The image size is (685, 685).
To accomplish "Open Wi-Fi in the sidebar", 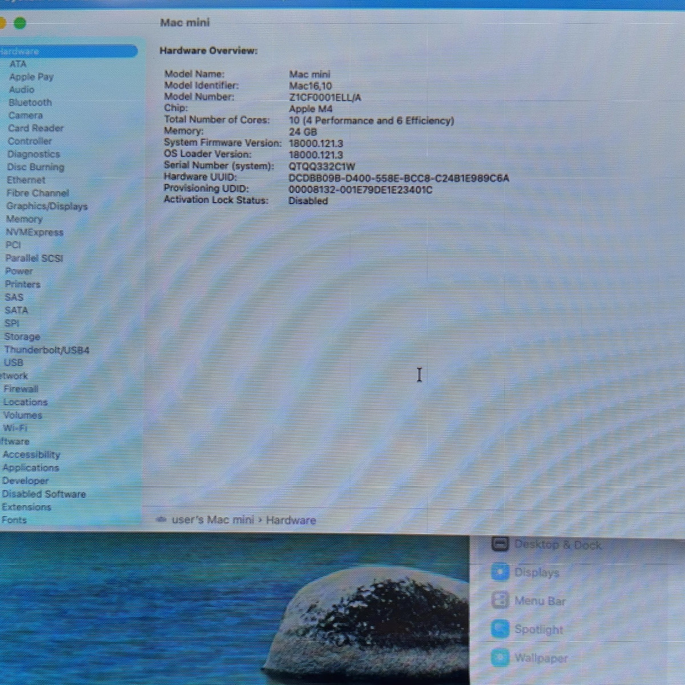I will tap(15, 428).
